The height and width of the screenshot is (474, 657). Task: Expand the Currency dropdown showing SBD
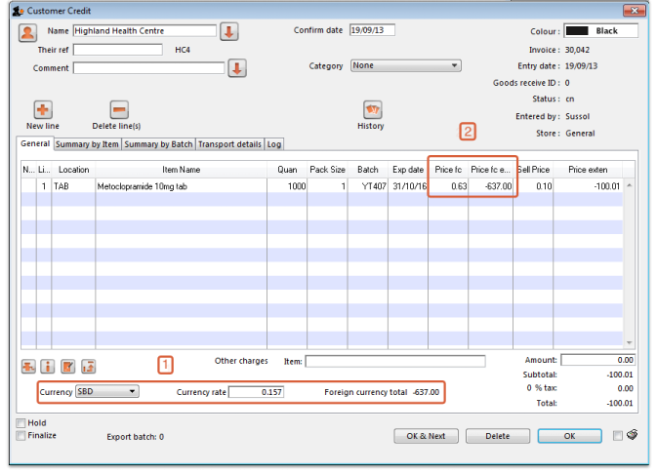[x=107, y=391]
